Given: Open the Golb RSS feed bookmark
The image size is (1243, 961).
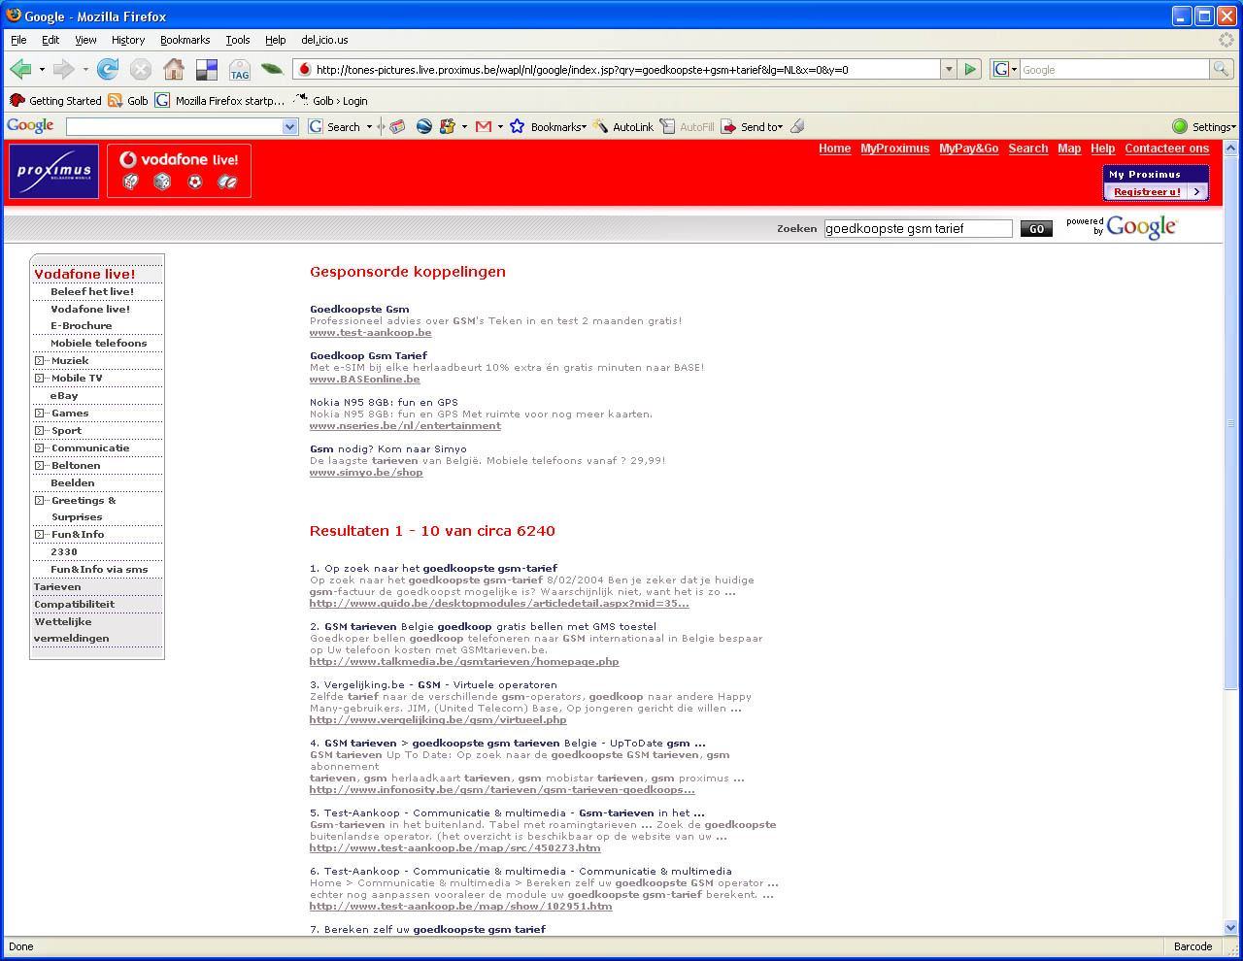Looking at the screenshot, I should point(128,100).
